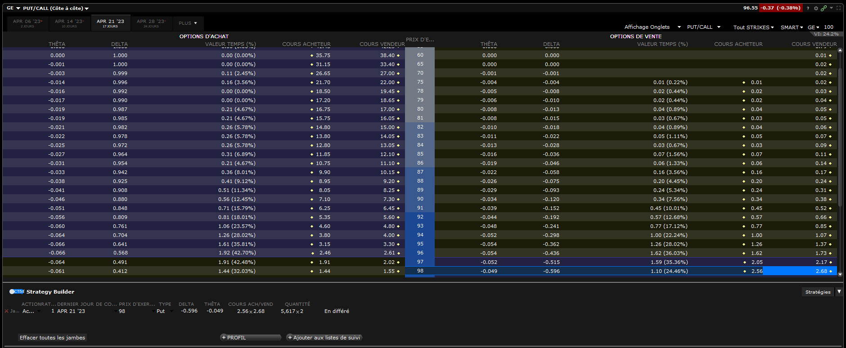Click the VI: 24.2% implied volatility label

click(x=826, y=34)
